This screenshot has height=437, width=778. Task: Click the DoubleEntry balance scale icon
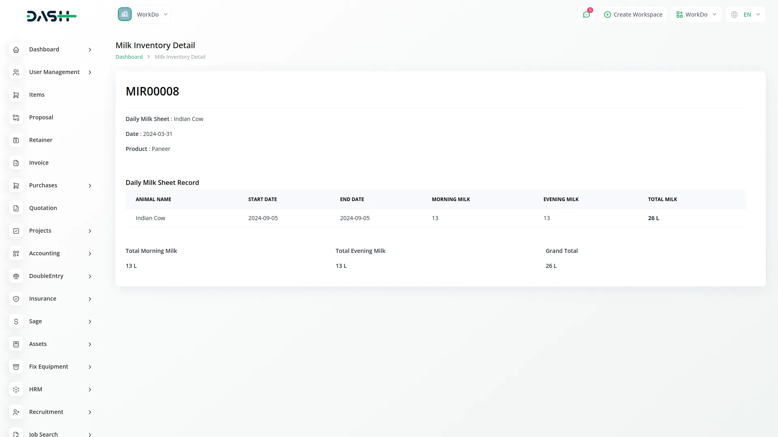pos(16,276)
